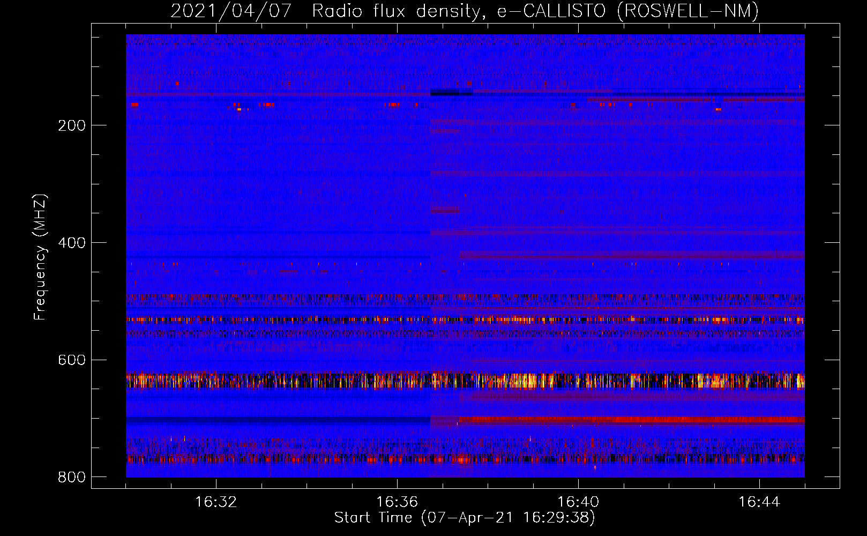Click the plot title '2021/04/07 Radio flux density'
This screenshot has width=867, height=536.
[x=465, y=11]
